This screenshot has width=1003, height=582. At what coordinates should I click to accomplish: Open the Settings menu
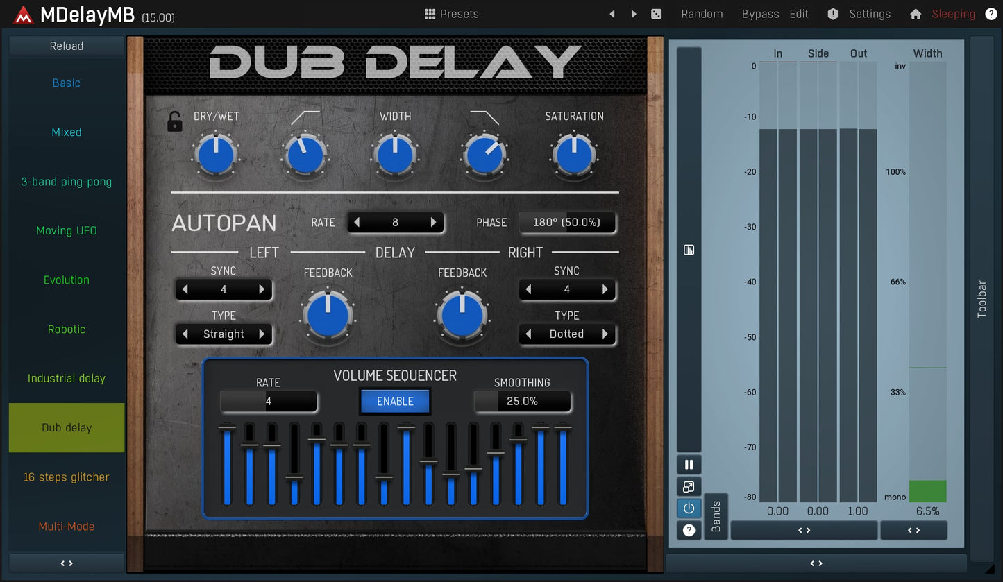869,14
